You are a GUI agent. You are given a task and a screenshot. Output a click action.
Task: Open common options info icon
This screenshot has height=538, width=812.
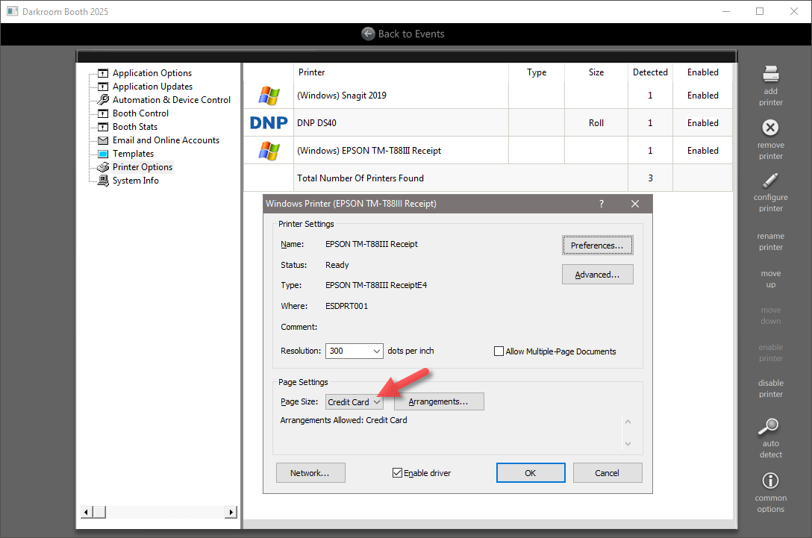click(770, 481)
